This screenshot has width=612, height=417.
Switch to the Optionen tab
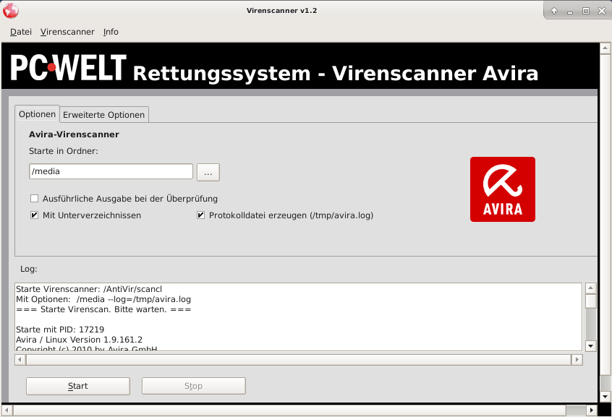pyautogui.click(x=37, y=114)
